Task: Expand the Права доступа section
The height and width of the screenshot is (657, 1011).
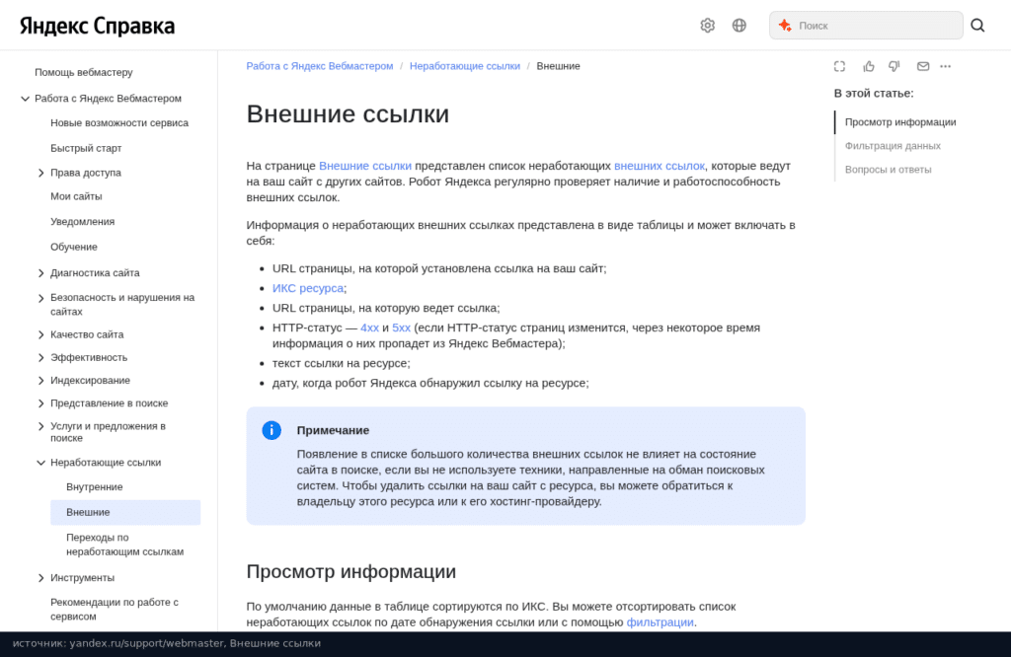Action: (x=41, y=173)
